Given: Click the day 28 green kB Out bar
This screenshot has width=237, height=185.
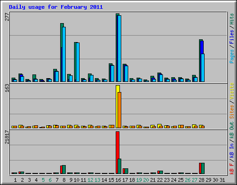Looking at the screenshot, I should [203, 168].
